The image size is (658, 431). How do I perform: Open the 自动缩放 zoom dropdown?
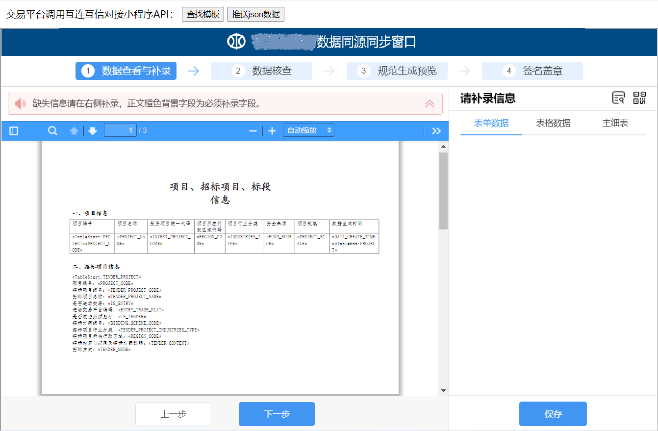[x=308, y=130]
